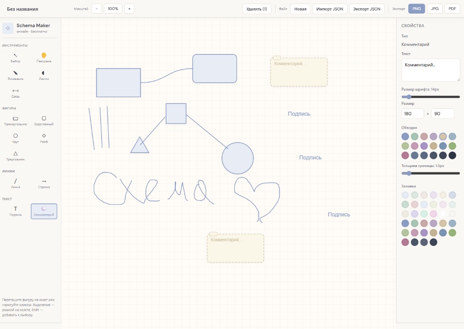
Task: Pick the highlighted tan Обводка swatch
Action: coord(443,136)
